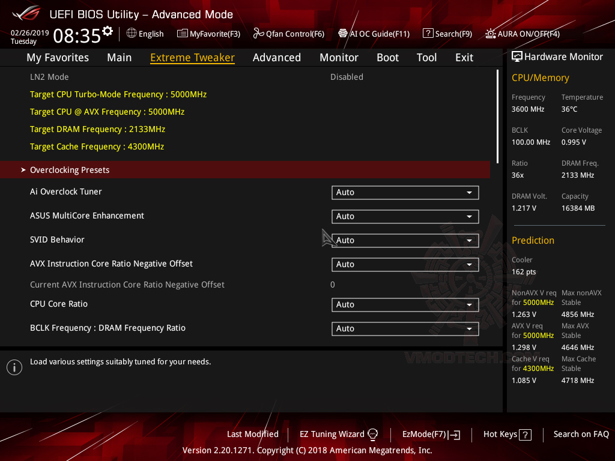Click Target DRAM Frequency : 2133MHz text
This screenshot has width=615, height=461.
pyautogui.click(x=98, y=130)
